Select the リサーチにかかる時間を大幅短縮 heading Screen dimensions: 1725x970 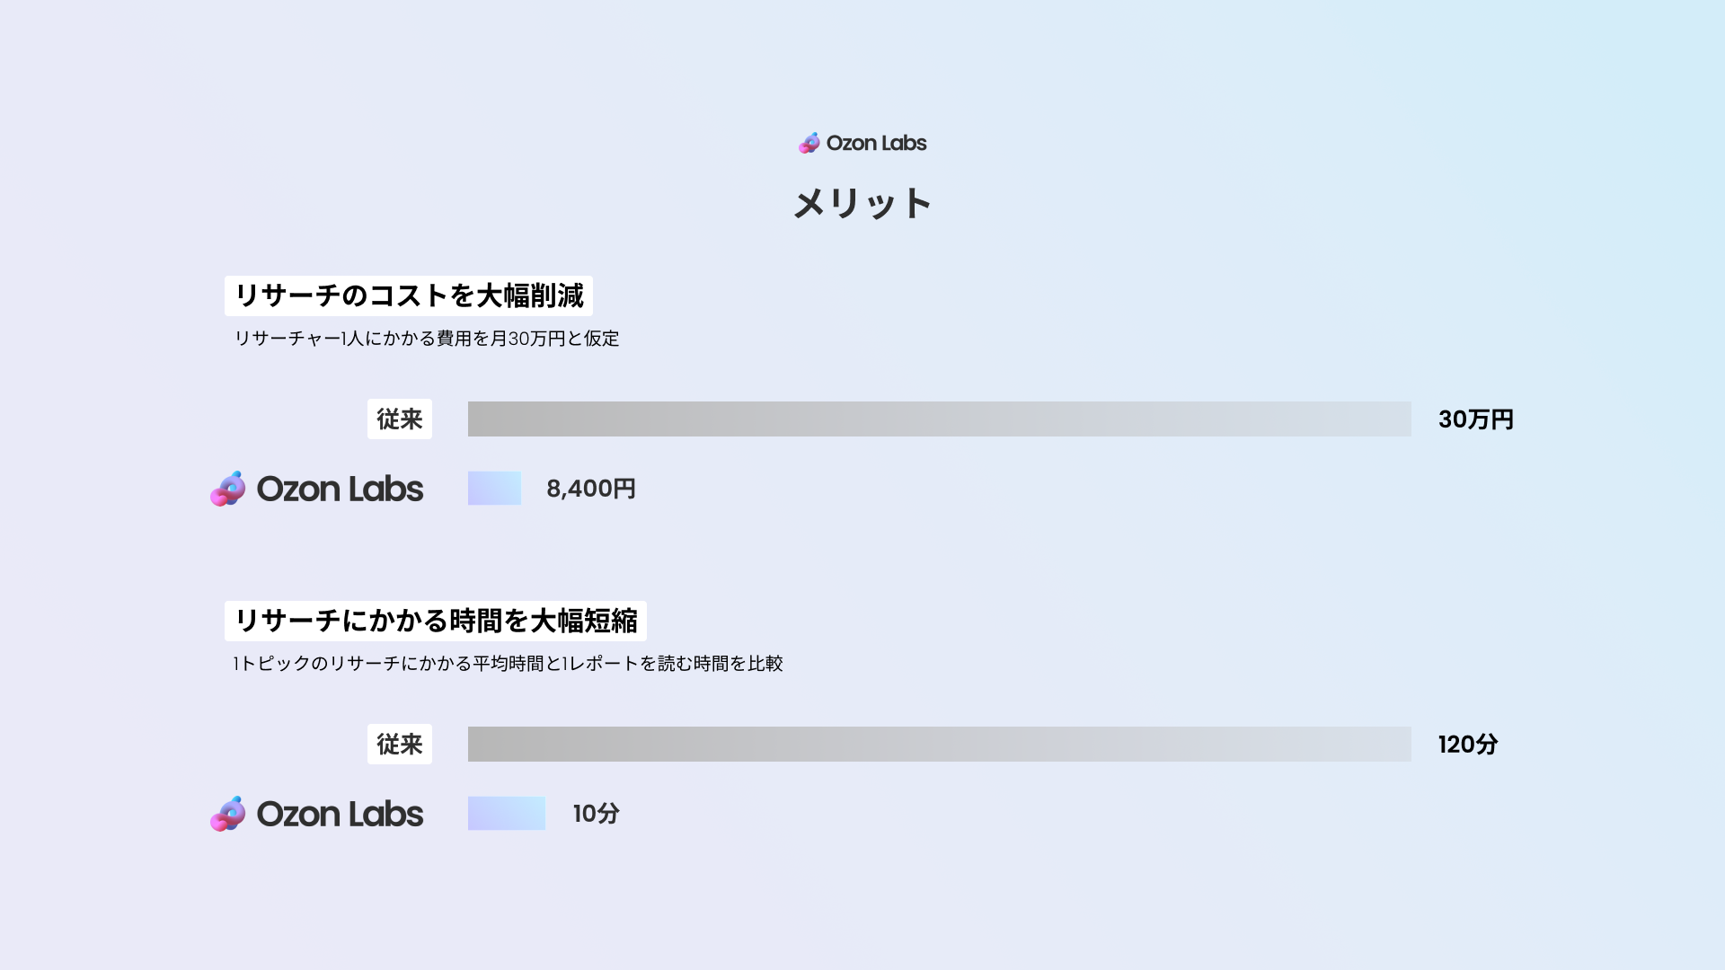pos(436,621)
